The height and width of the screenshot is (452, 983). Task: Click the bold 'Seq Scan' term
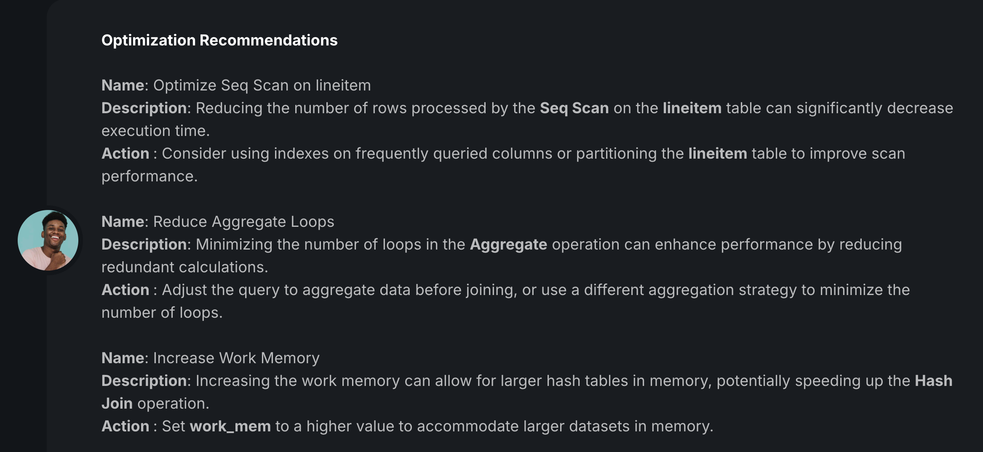(x=574, y=108)
